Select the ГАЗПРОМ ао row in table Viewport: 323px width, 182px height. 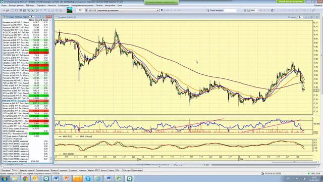point(26,121)
